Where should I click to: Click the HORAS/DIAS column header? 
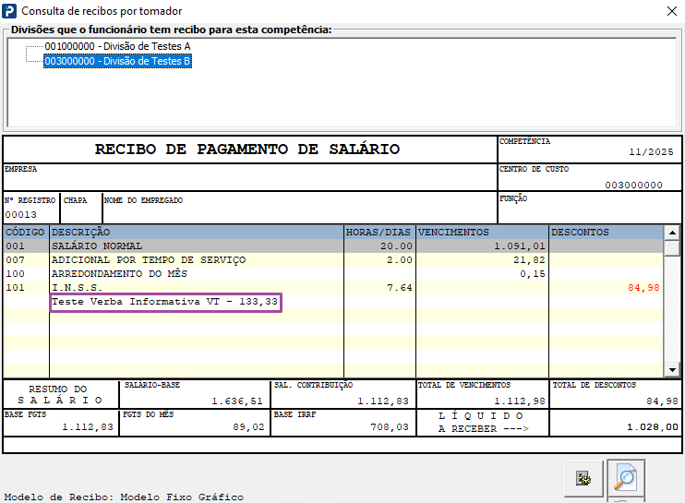click(x=379, y=233)
